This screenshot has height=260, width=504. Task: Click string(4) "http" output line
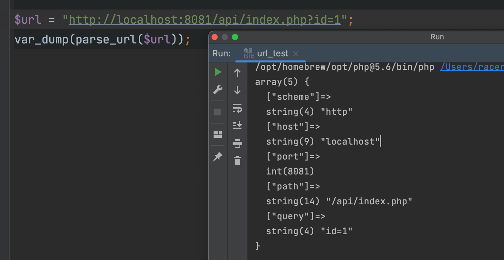tap(309, 112)
